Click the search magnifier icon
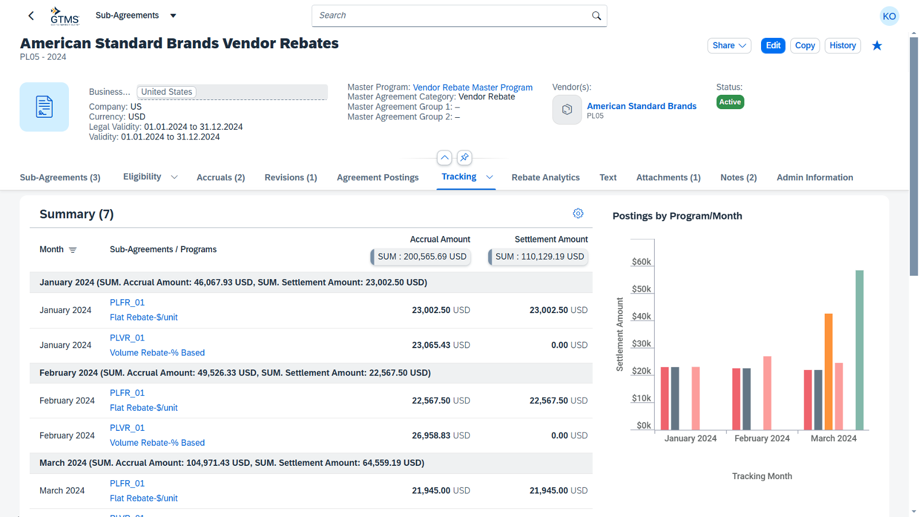Screen dimensions: 919x517 click(596, 16)
